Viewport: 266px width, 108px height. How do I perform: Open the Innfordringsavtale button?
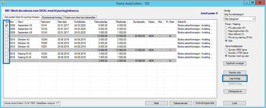pyautogui.click(x=205, y=103)
